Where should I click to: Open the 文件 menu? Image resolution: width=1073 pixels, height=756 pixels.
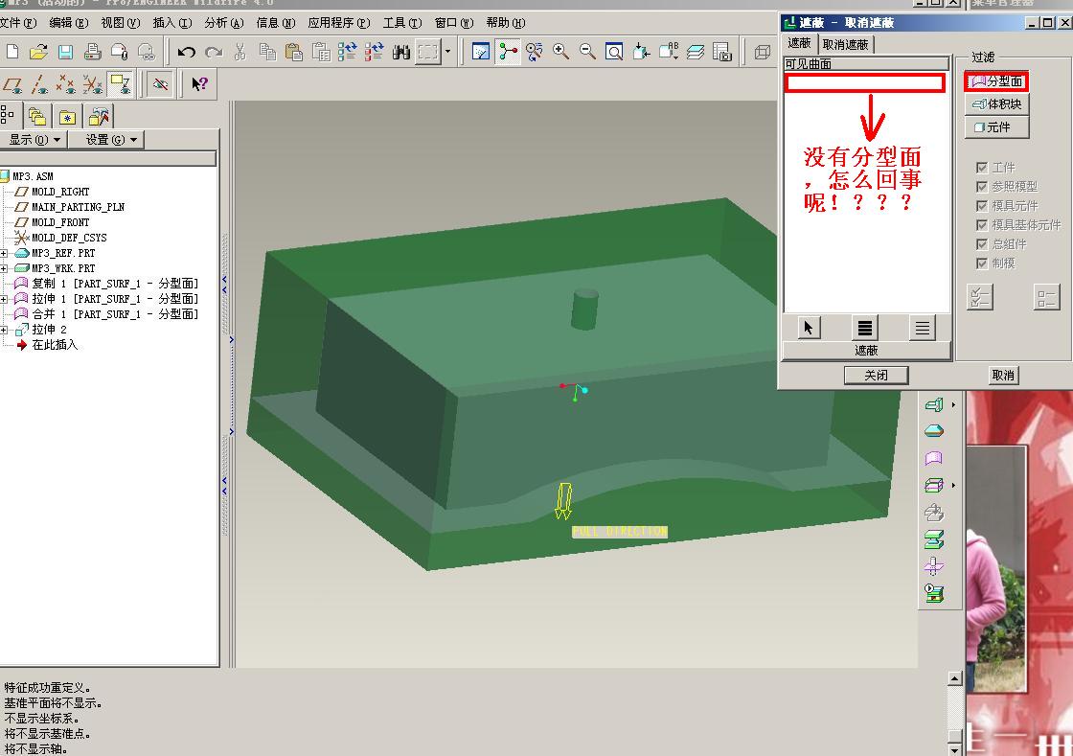coord(18,23)
